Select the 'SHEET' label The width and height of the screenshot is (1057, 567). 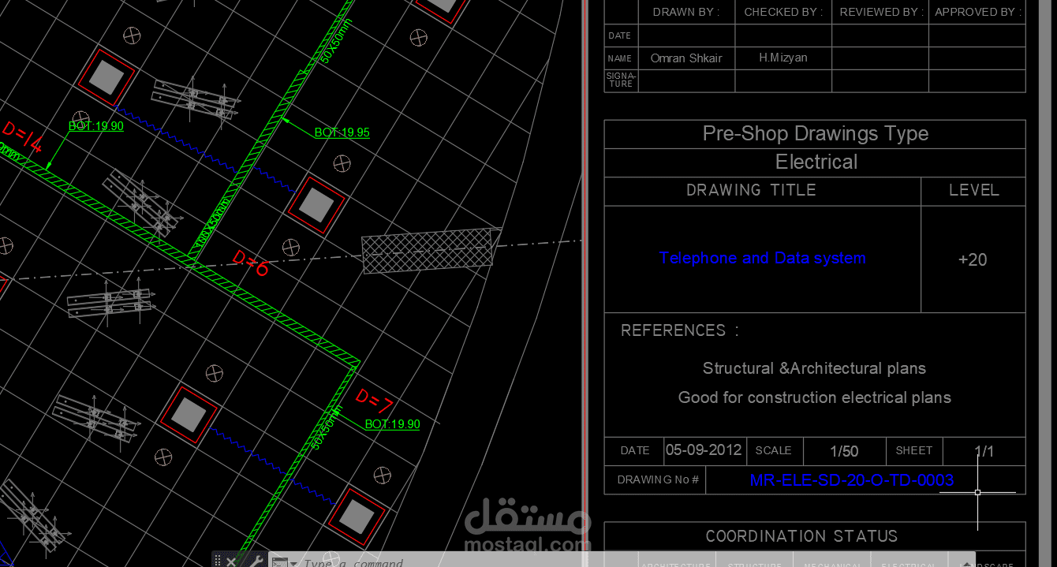914,450
